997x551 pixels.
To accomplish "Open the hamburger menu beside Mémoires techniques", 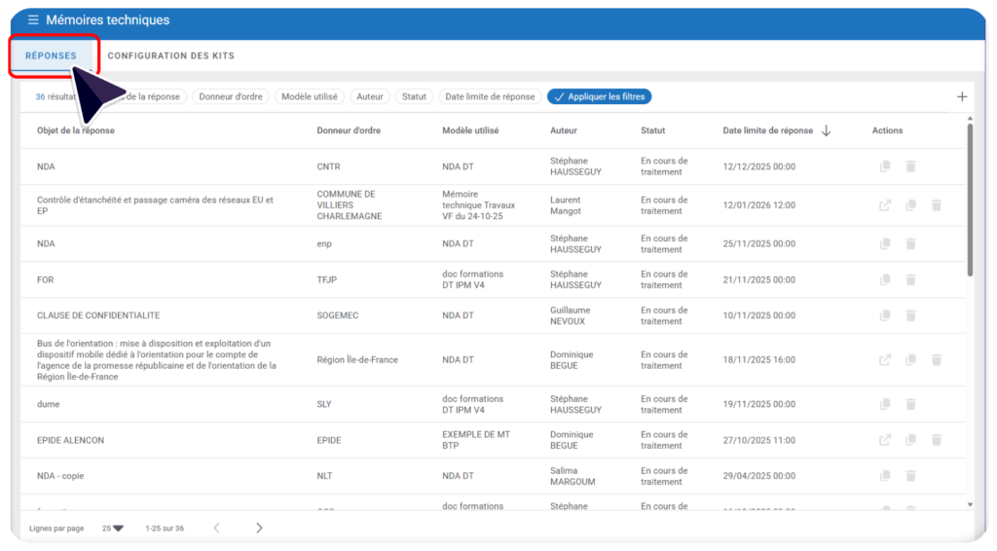I will pyautogui.click(x=33, y=20).
